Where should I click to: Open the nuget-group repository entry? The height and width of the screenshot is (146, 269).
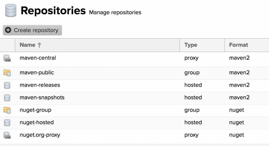tap(35, 110)
